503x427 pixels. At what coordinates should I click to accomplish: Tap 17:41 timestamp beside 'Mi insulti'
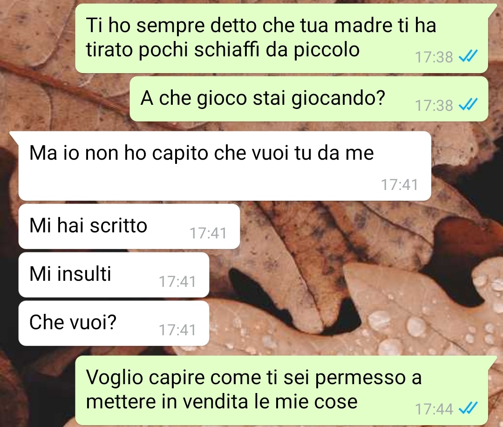pos(177,282)
